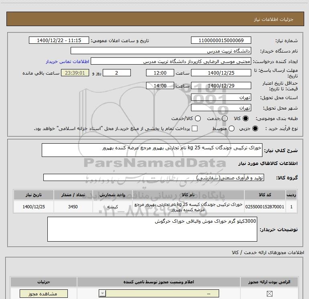Image resolution: width=309 pixels, height=299 pixels.
Task: Click the ردیف column header
Action: point(291,195)
